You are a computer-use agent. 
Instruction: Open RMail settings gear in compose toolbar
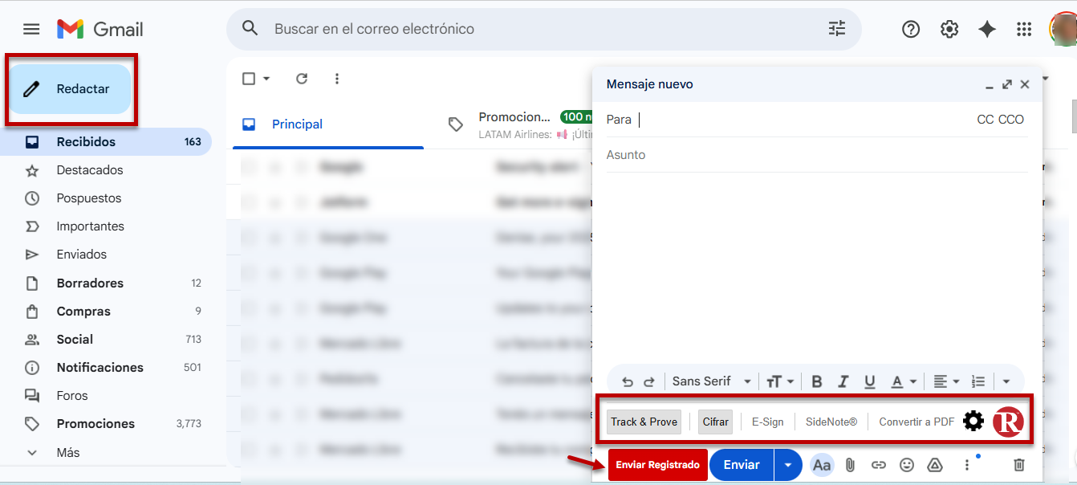(973, 422)
